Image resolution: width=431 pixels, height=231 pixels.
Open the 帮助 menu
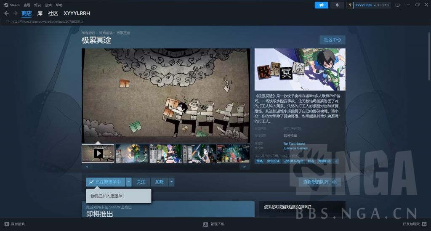click(x=59, y=5)
